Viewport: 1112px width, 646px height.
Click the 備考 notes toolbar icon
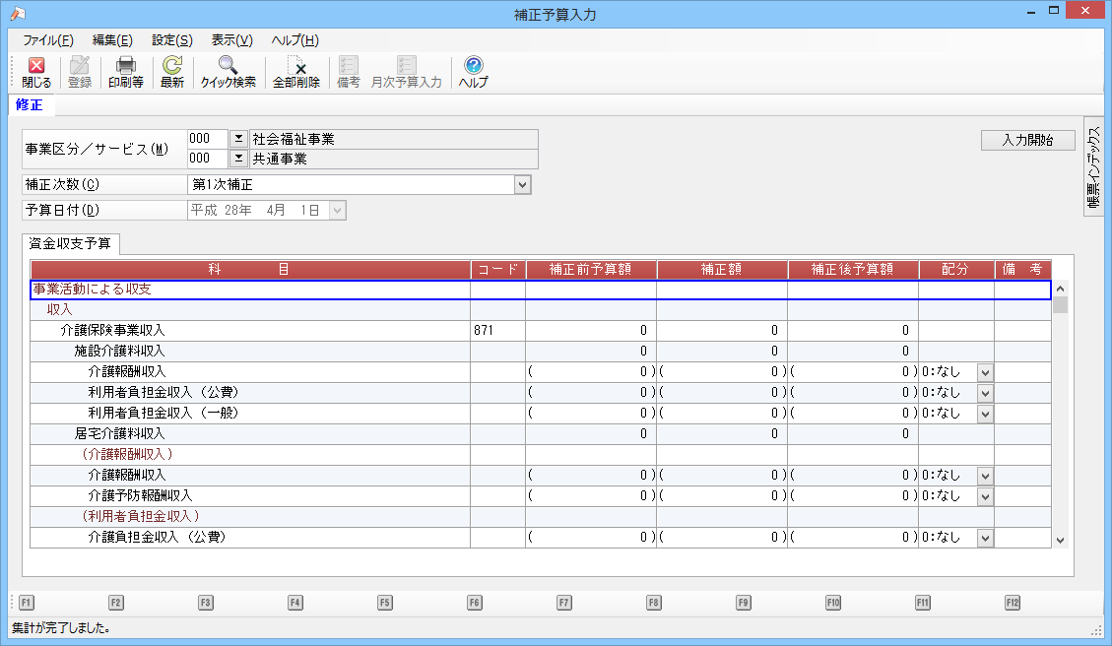tap(349, 72)
